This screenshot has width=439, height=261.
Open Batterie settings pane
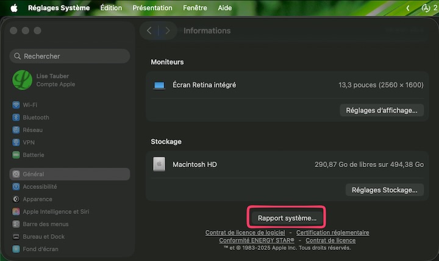click(33, 155)
